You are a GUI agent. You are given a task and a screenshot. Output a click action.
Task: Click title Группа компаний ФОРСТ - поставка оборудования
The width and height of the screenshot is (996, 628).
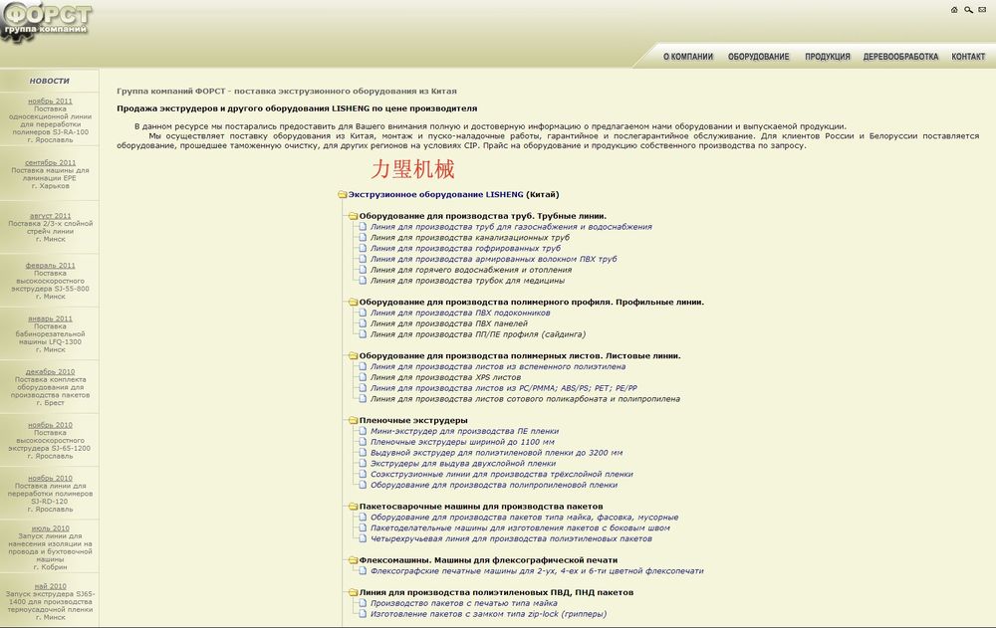pyautogui.click(x=287, y=92)
